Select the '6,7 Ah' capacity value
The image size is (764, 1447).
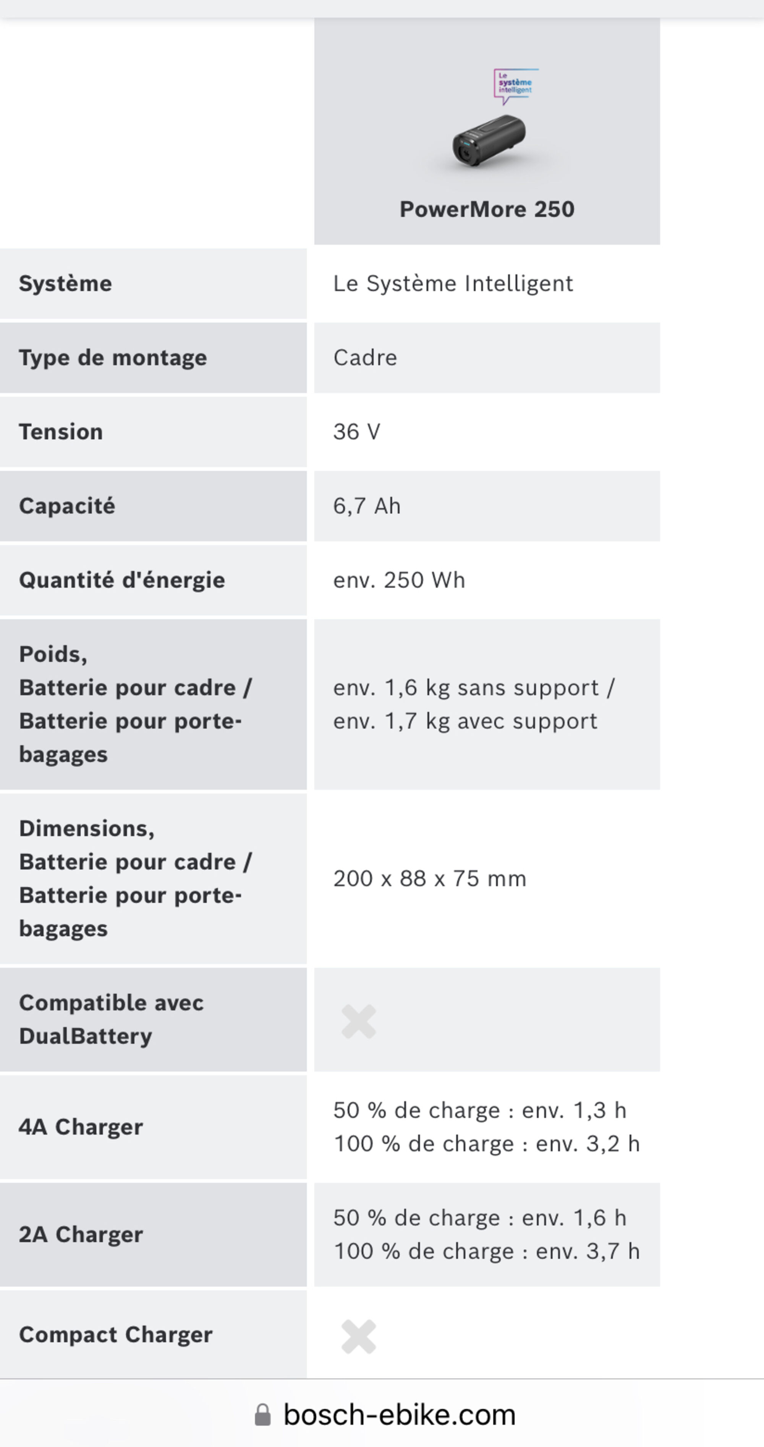367,506
